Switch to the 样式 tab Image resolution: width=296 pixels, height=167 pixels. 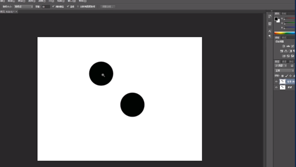(x=284, y=38)
